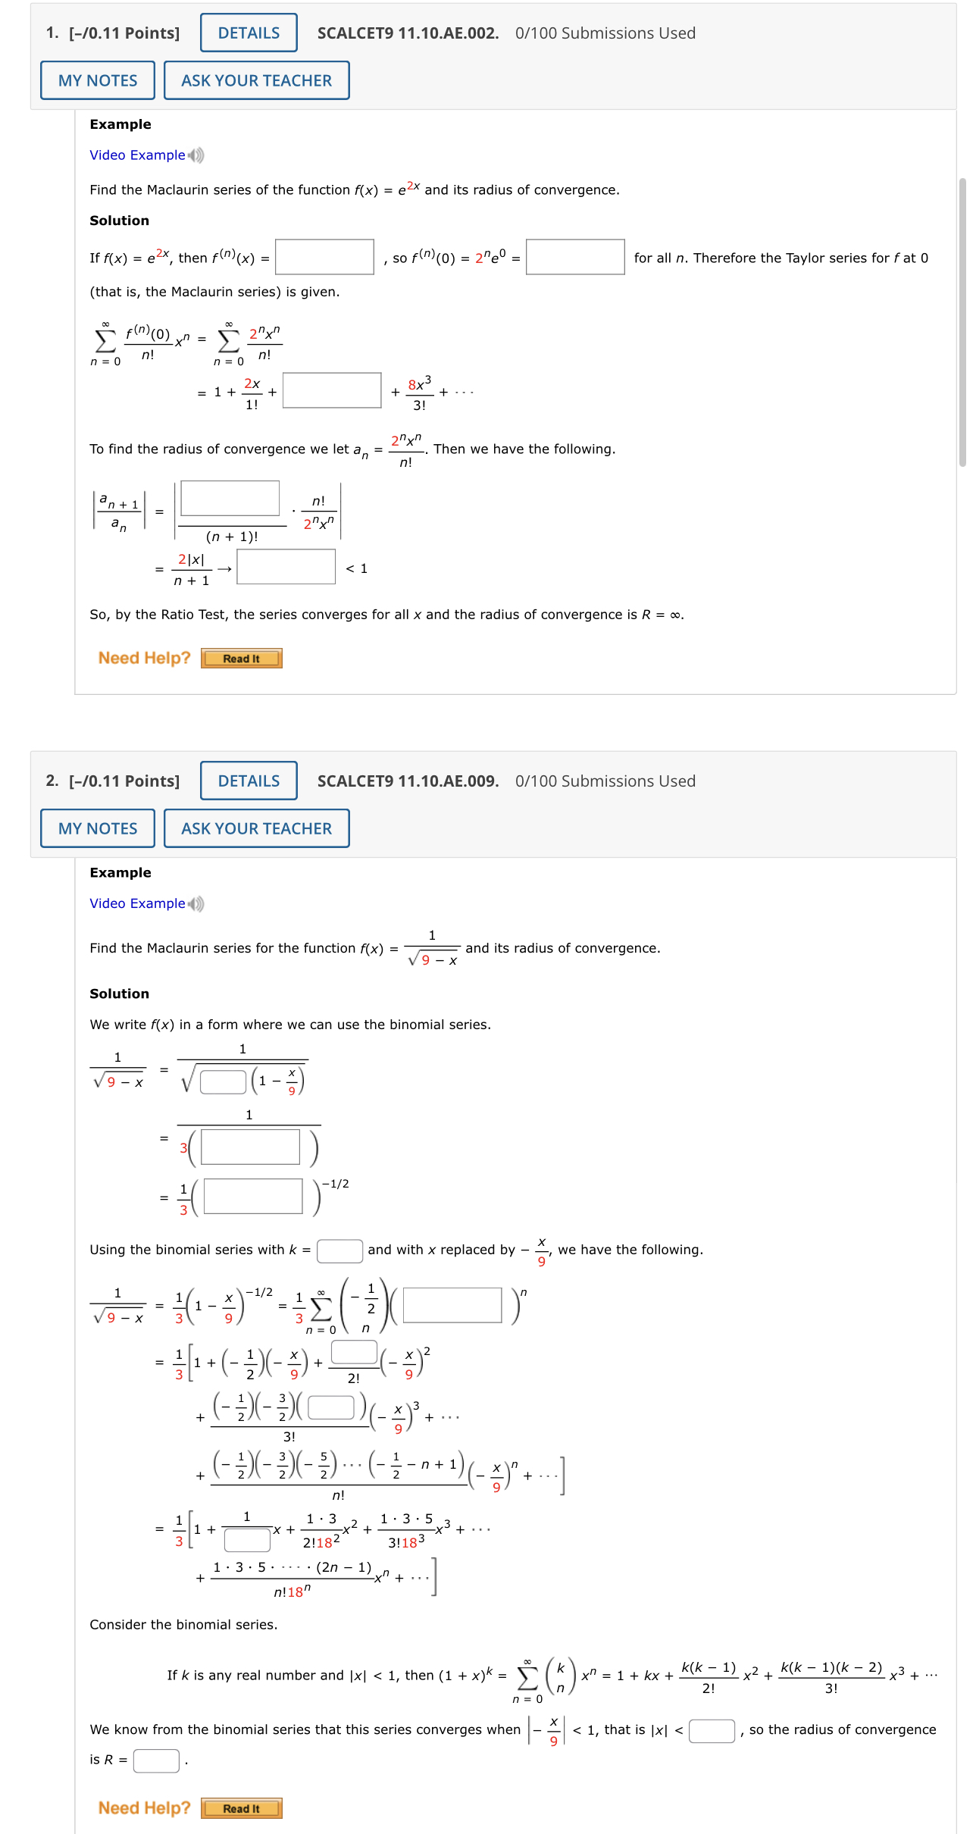
Task: Play the audio for the second Video Example
Action: (196, 903)
